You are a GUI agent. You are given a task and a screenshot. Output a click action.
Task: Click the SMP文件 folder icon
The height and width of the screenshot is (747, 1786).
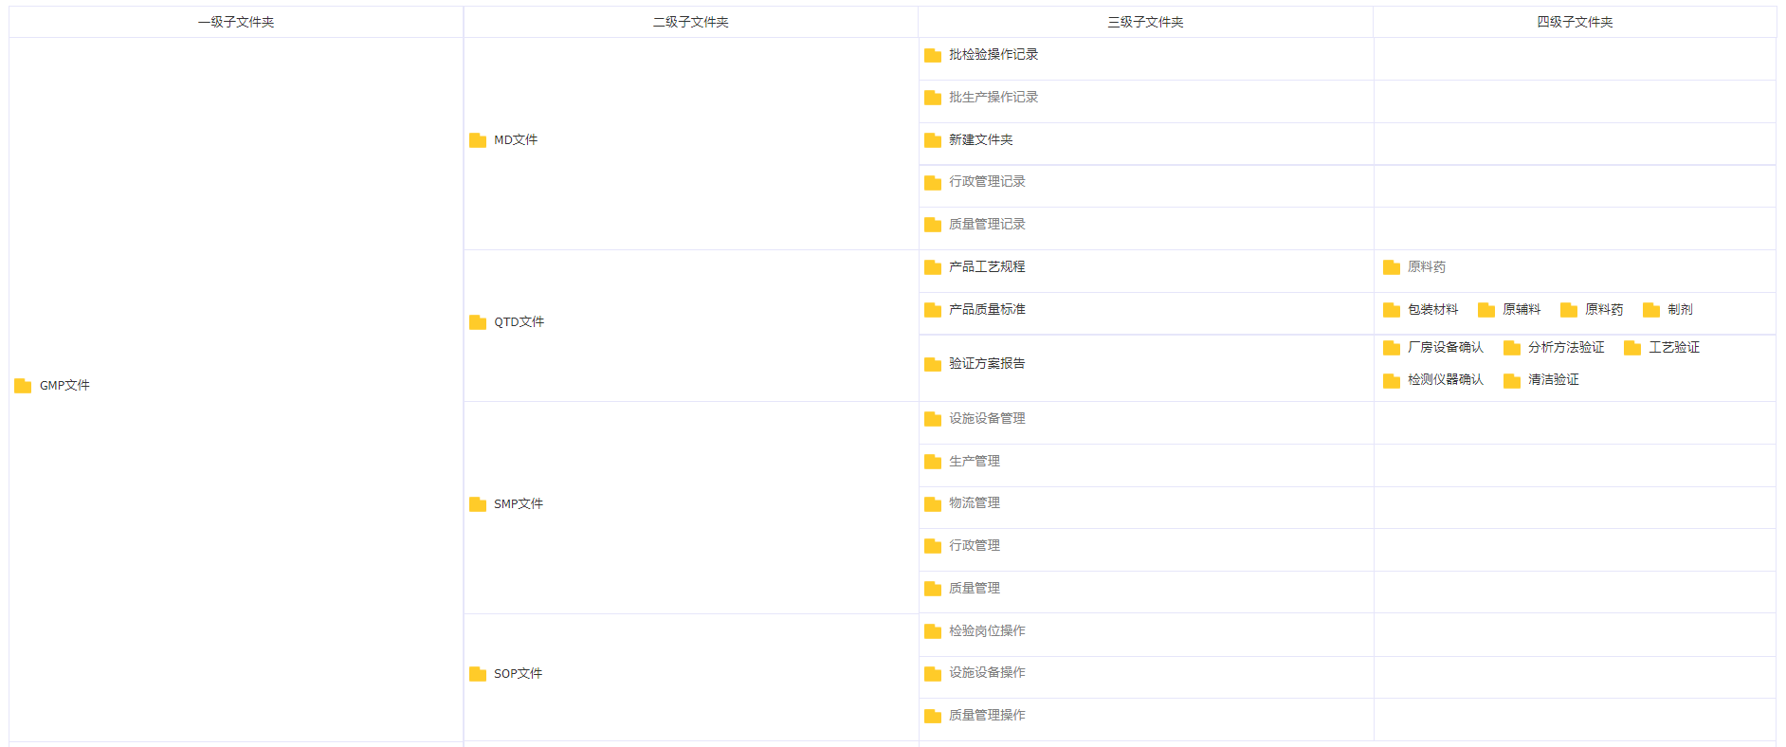pos(478,504)
